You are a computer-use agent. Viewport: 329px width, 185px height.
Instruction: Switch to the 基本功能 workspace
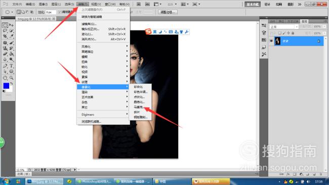(x=253, y=4)
